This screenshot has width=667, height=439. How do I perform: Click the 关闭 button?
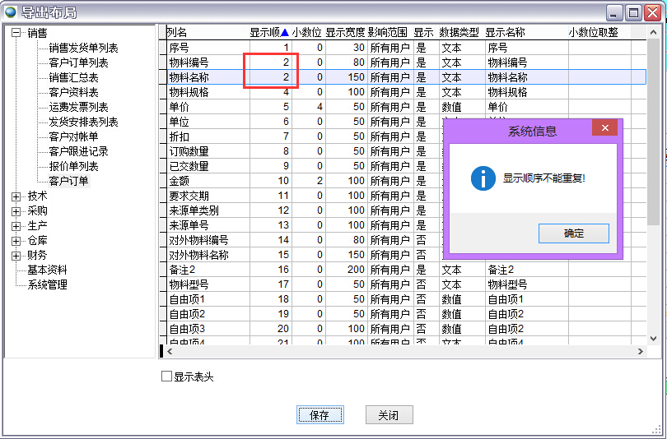389,415
